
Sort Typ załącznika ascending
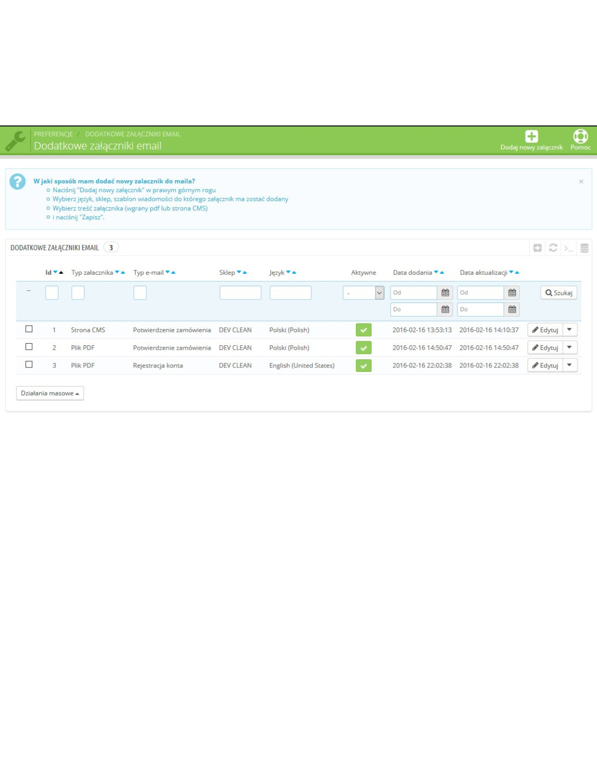(123, 273)
